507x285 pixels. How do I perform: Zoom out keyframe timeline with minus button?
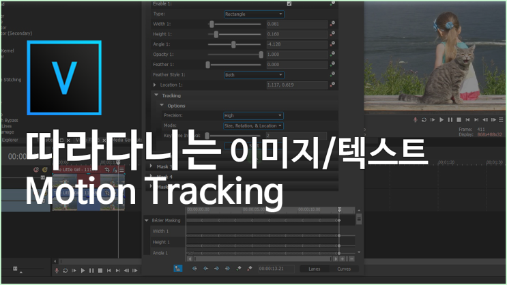[x=351, y=259]
